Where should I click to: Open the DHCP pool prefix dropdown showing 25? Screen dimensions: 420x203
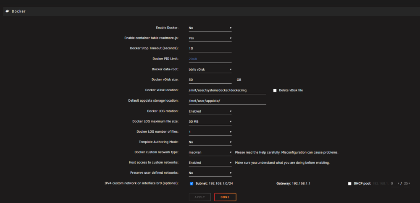point(407,183)
